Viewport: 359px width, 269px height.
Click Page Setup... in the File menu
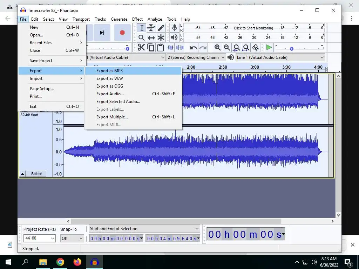(x=53, y=89)
